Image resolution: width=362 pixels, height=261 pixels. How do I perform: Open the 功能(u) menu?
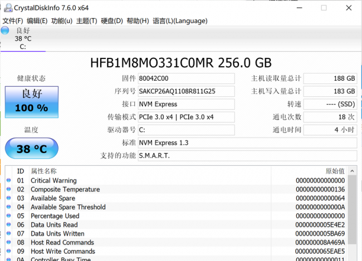pyautogui.click(x=62, y=21)
